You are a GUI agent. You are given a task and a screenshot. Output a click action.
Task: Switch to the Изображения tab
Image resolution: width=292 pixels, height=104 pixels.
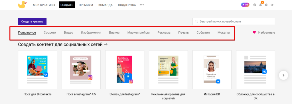click(91, 32)
